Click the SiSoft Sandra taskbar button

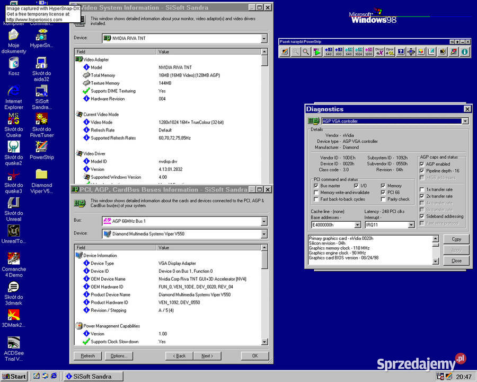(x=93, y=377)
